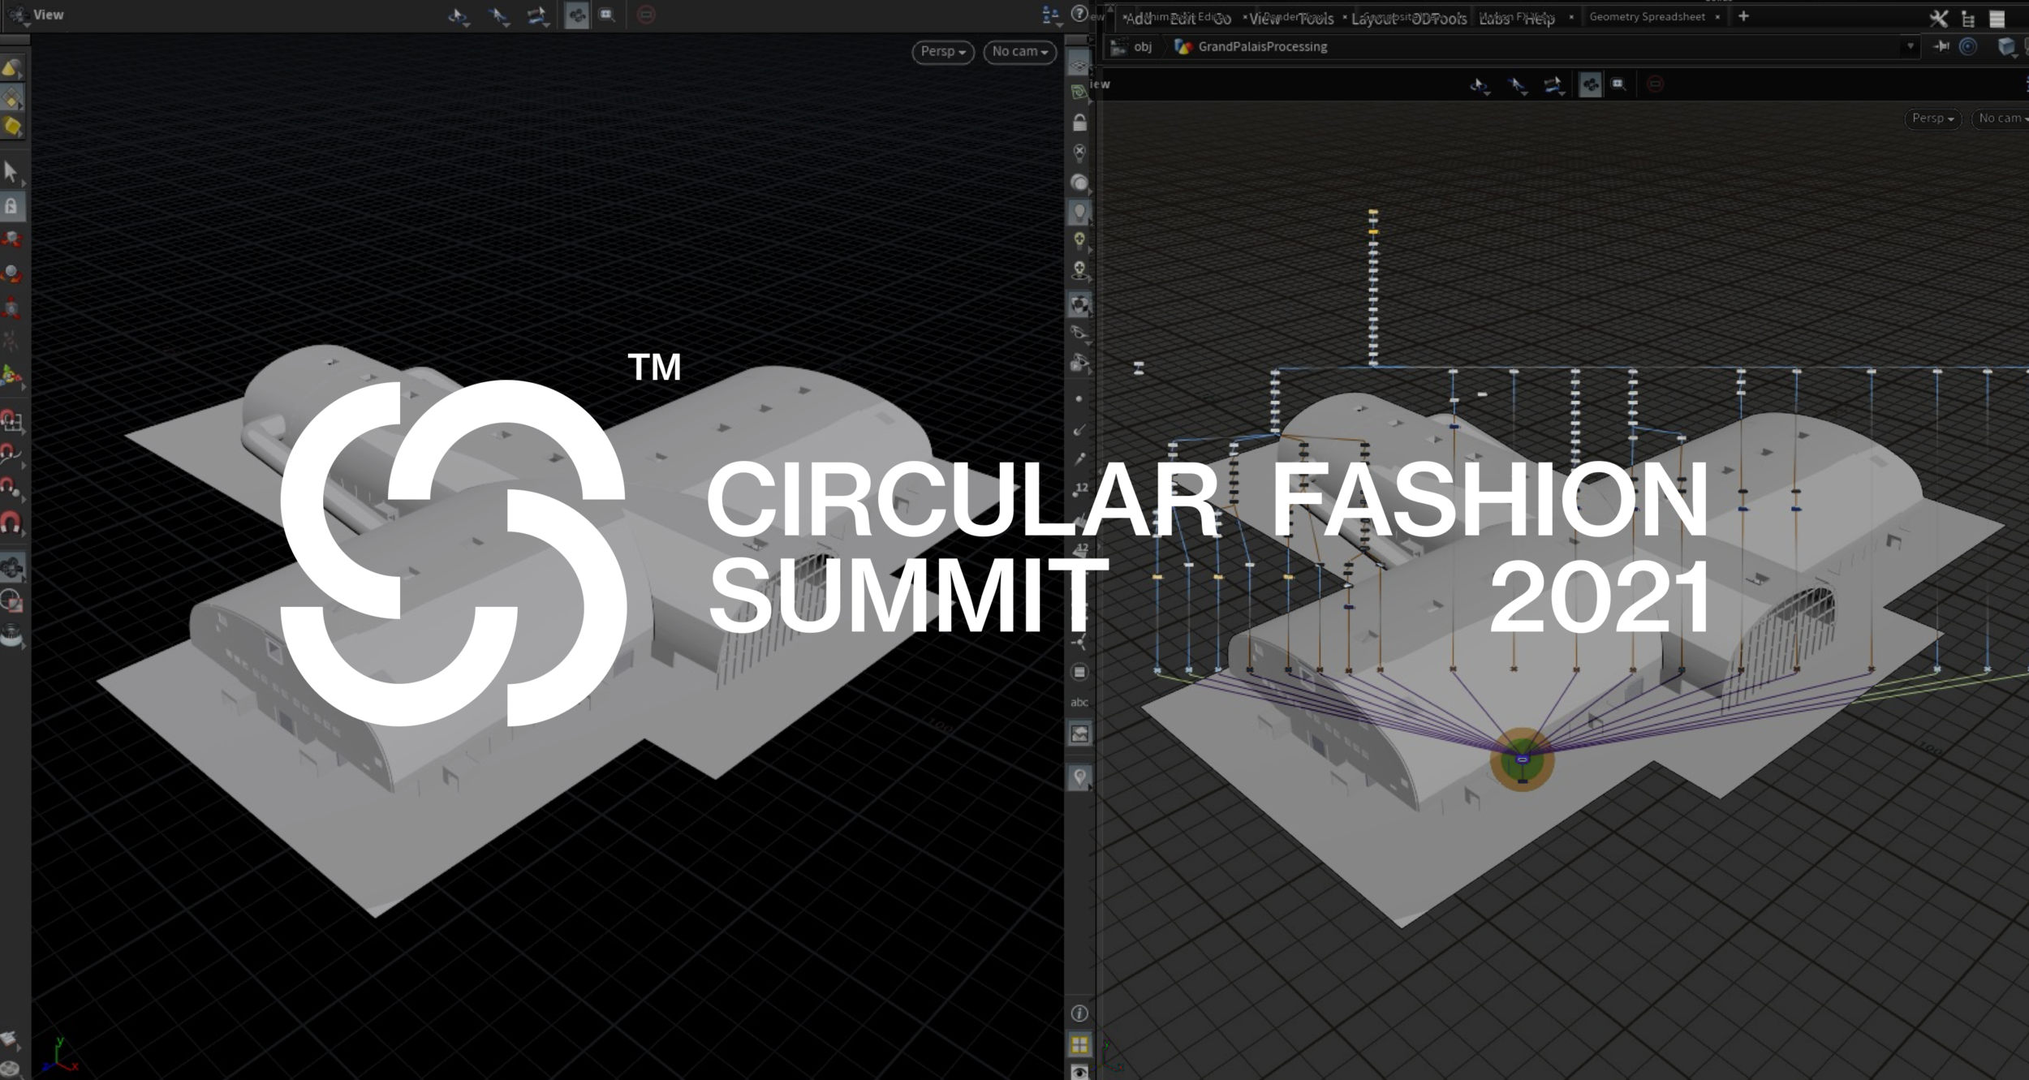The height and width of the screenshot is (1080, 2029).
Task: Toggle the reference plane grid display
Action: pyautogui.click(x=1079, y=66)
